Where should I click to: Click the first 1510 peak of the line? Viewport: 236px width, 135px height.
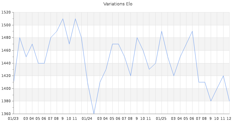pos(63,19)
